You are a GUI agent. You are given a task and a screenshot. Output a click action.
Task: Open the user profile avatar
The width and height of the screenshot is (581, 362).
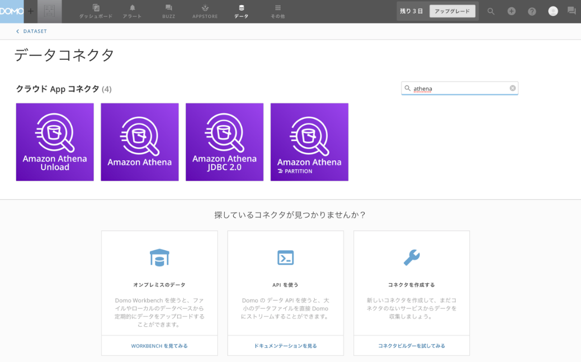[x=553, y=11]
